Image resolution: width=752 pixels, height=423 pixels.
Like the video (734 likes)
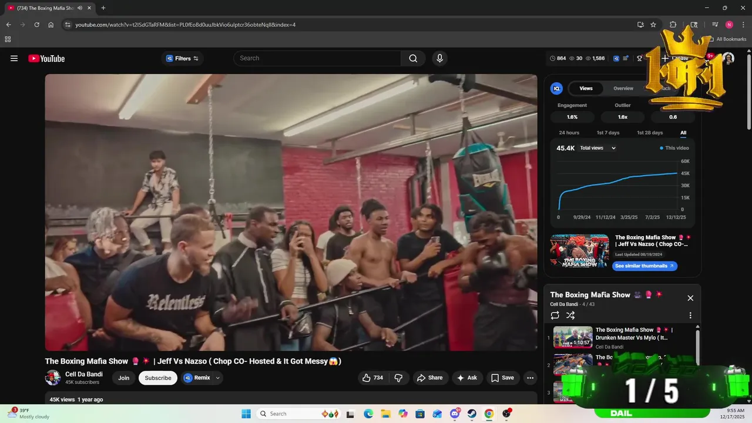[372, 378]
